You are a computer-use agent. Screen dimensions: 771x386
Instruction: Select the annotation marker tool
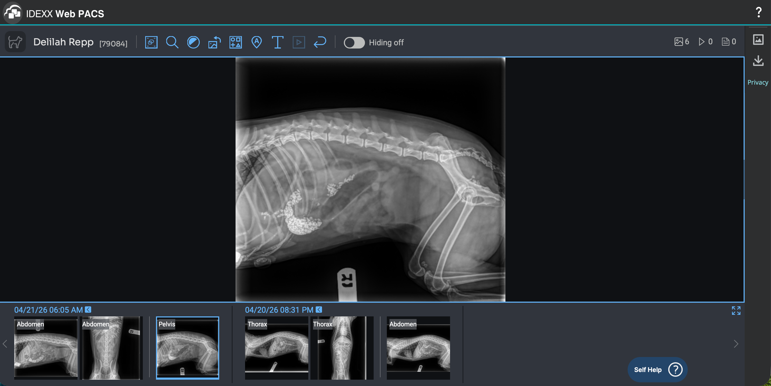[x=256, y=42]
